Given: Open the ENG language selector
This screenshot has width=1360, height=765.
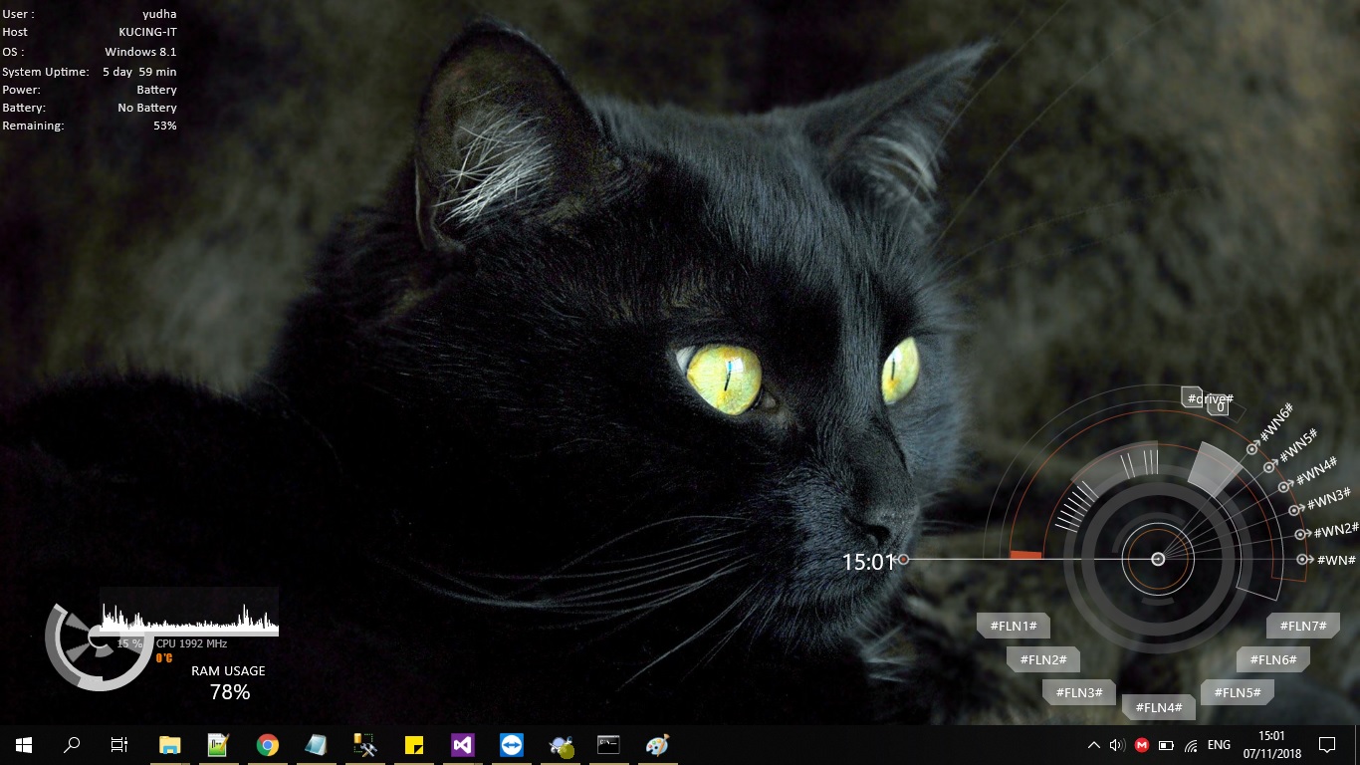Looking at the screenshot, I should [x=1219, y=744].
